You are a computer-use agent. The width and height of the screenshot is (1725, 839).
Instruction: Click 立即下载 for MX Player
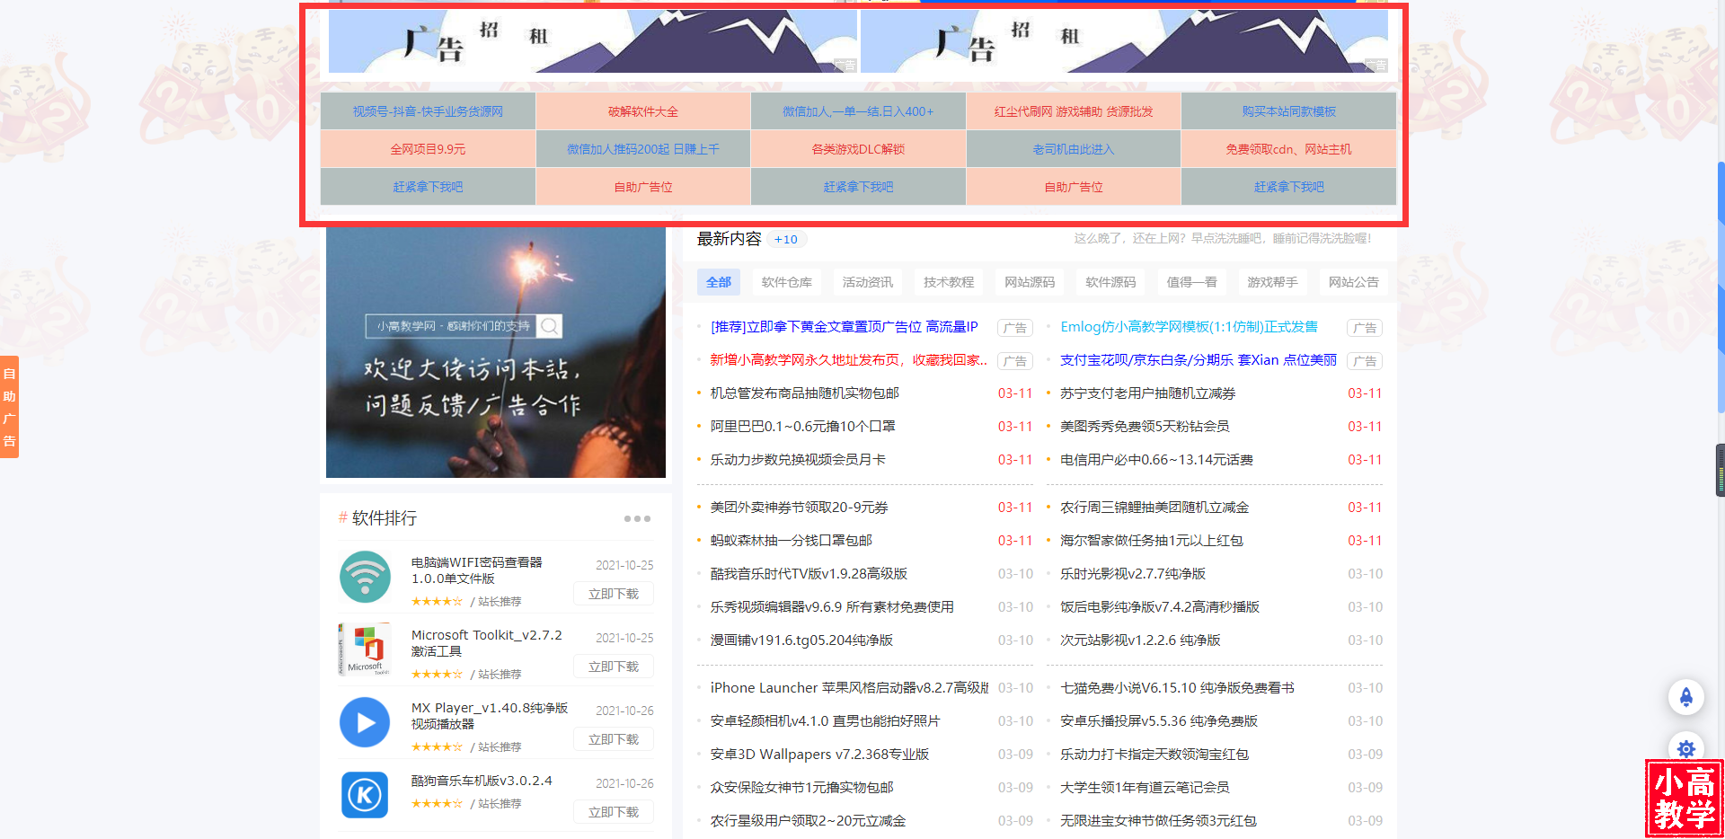[613, 738]
